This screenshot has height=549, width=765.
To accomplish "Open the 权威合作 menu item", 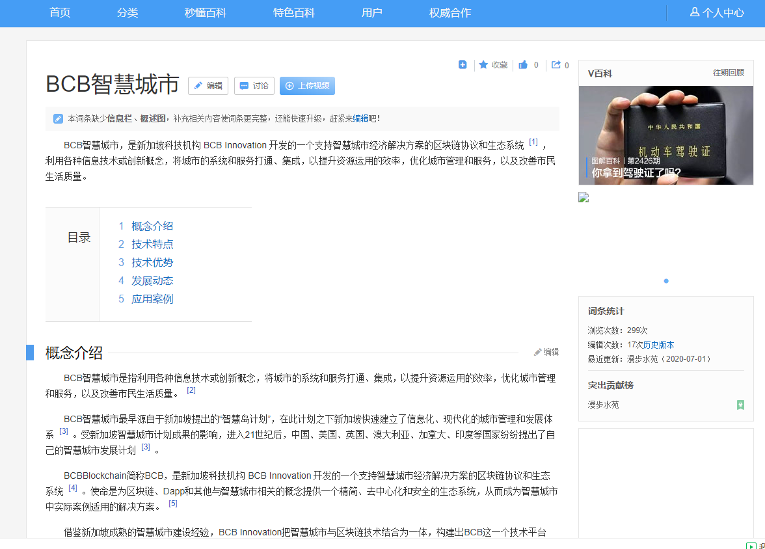I will pos(450,13).
